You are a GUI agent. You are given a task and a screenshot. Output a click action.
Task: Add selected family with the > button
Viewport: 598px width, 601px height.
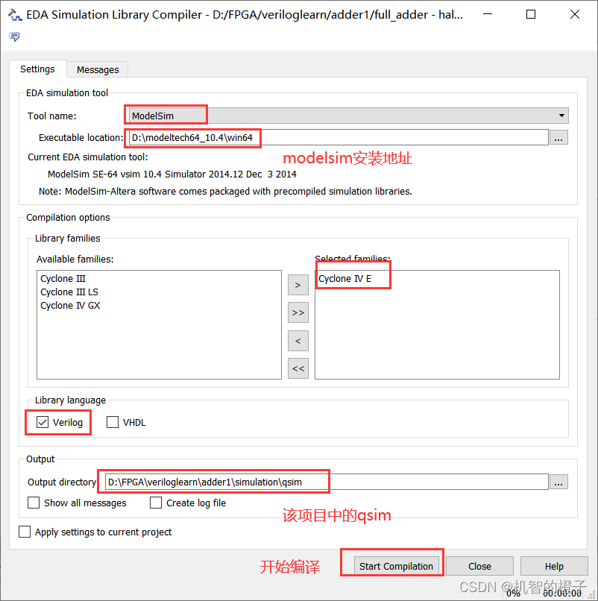[x=298, y=285]
